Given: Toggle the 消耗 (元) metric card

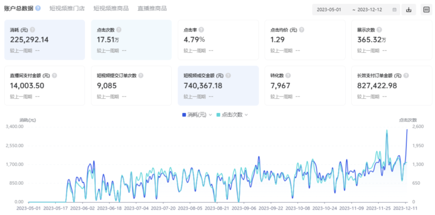Looking at the screenshot, I should click(x=44, y=40).
